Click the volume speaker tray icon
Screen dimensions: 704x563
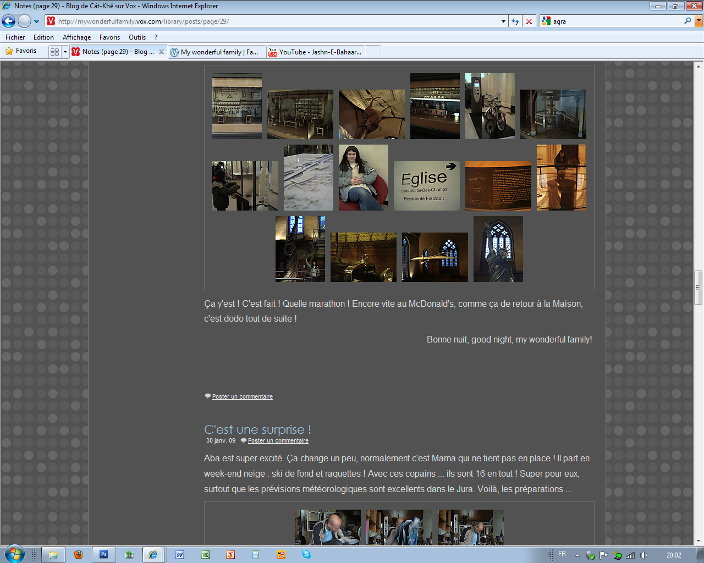pyautogui.click(x=643, y=555)
